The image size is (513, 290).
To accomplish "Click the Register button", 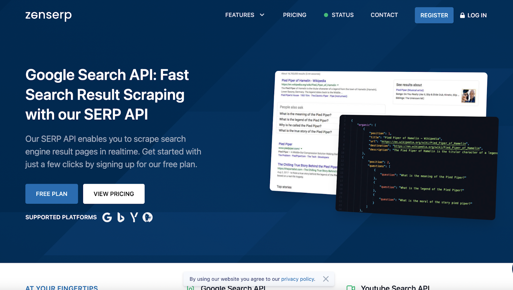I will [x=434, y=15].
